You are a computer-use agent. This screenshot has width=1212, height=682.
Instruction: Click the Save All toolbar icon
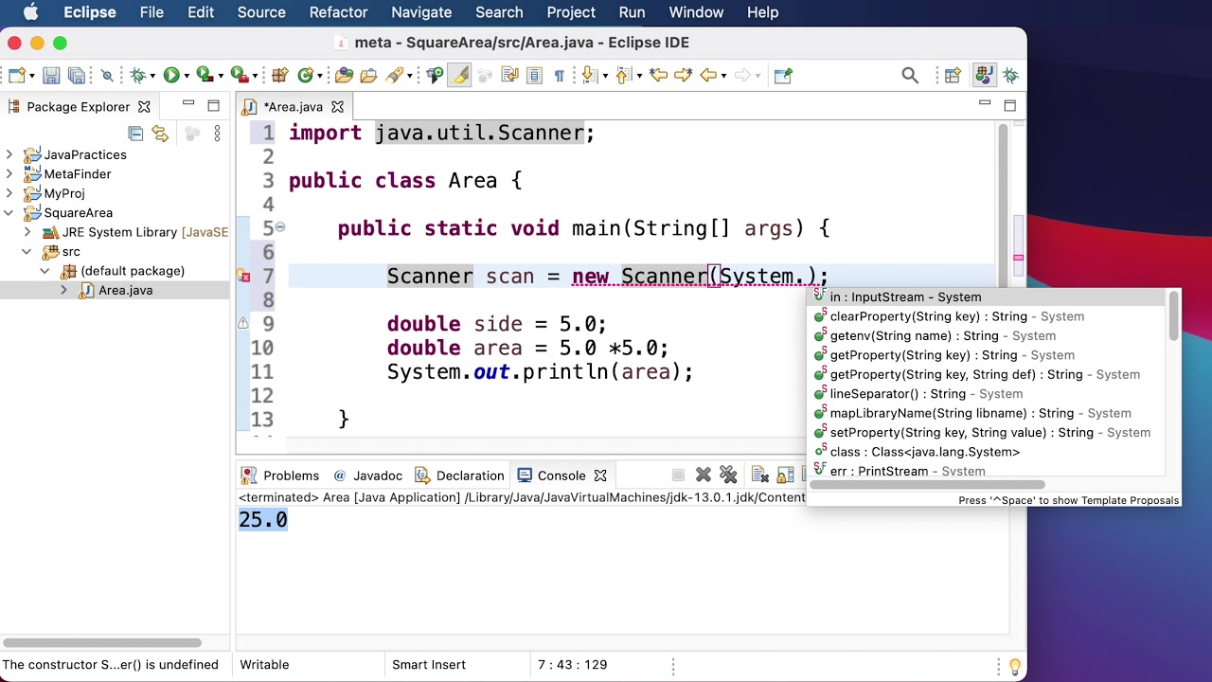77,76
